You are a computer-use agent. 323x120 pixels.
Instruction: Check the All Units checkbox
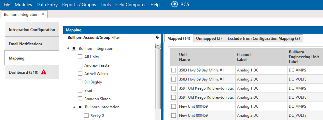pos(80,57)
